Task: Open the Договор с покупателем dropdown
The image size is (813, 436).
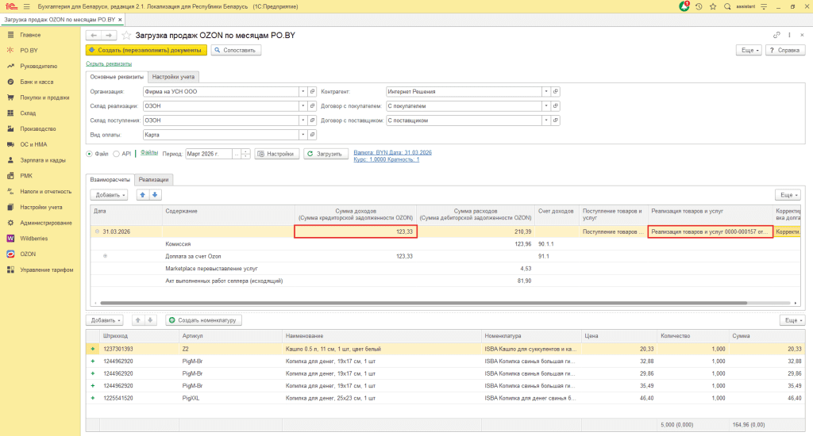Action: 546,105
